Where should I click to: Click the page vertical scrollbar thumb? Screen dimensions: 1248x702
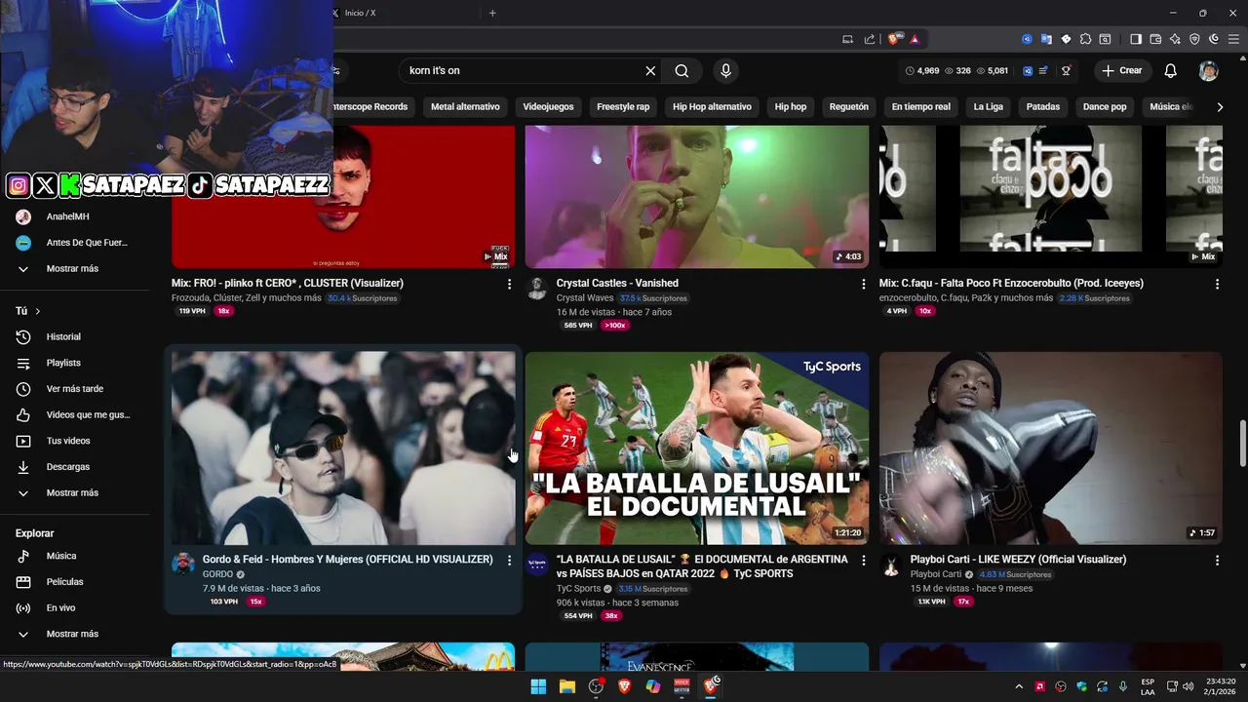[1242, 444]
